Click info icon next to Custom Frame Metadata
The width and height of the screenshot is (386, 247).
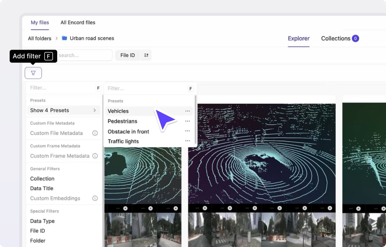(95, 156)
